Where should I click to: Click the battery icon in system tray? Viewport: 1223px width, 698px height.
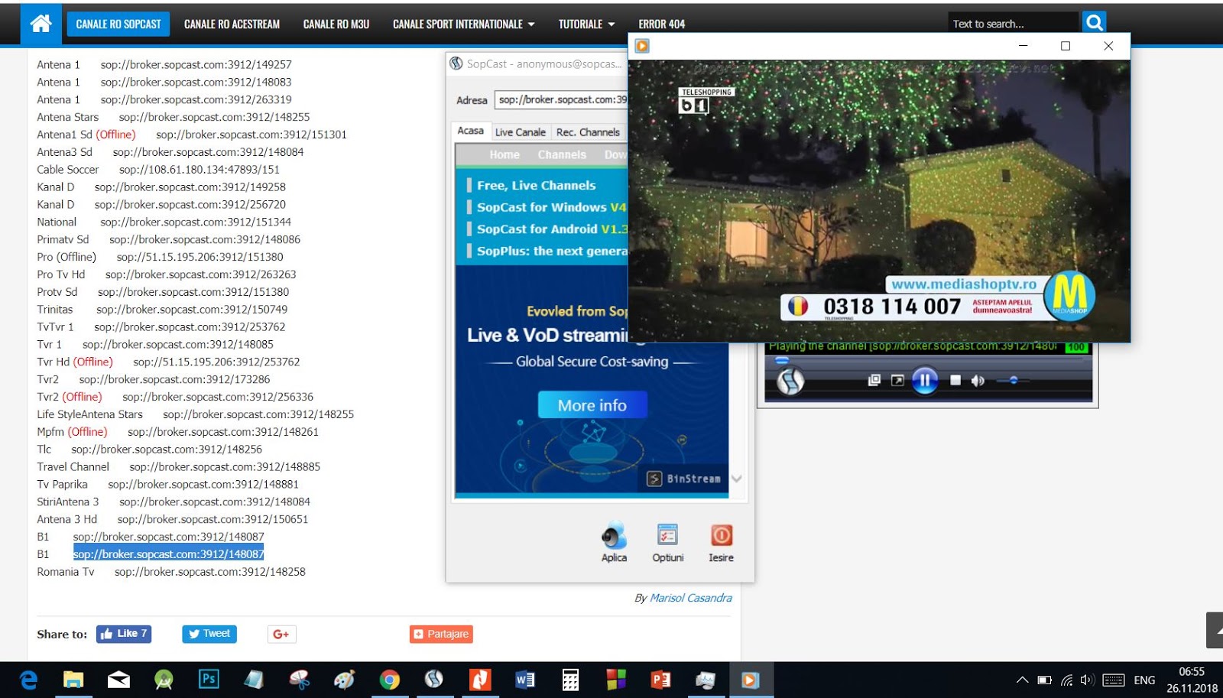pos(1044,680)
